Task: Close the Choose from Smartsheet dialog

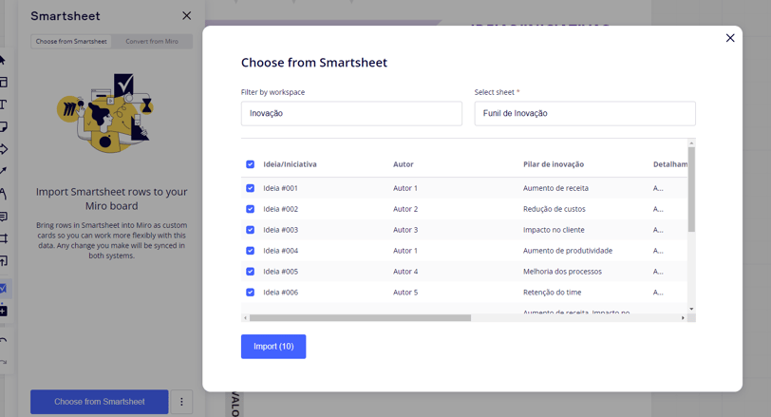Action: tap(729, 38)
